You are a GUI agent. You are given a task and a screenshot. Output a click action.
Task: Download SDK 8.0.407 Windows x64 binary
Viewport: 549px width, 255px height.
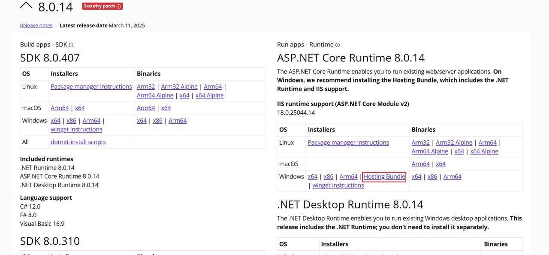click(x=142, y=121)
